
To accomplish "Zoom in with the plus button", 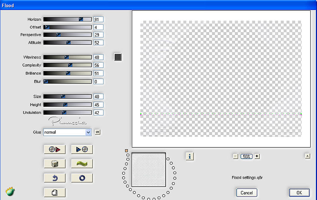I will coord(257,156).
